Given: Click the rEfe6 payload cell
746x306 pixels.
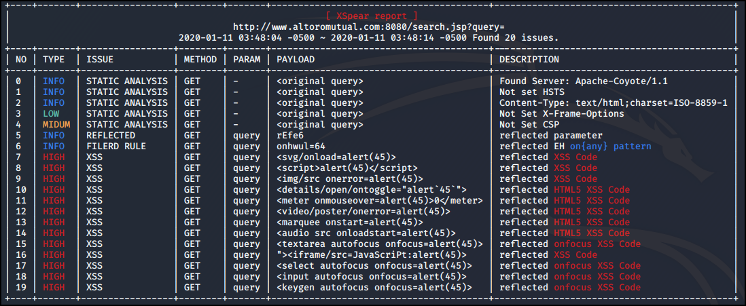Looking at the screenshot, I should (x=289, y=136).
